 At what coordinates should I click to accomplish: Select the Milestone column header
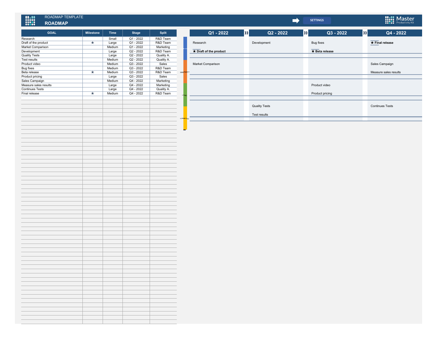[92, 33]
